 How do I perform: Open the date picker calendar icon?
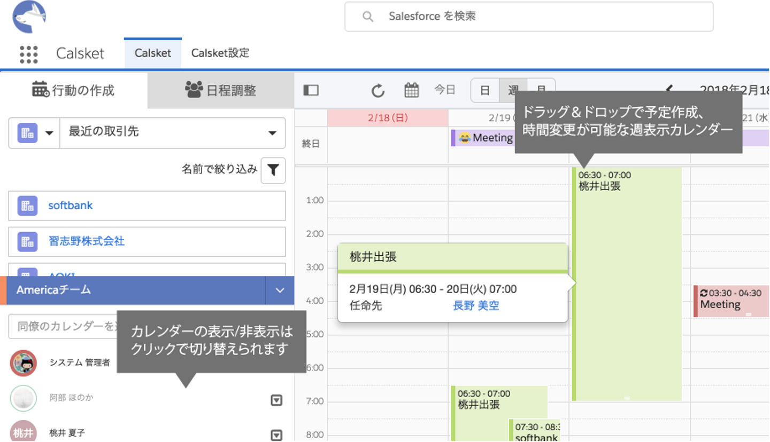[411, 90]
